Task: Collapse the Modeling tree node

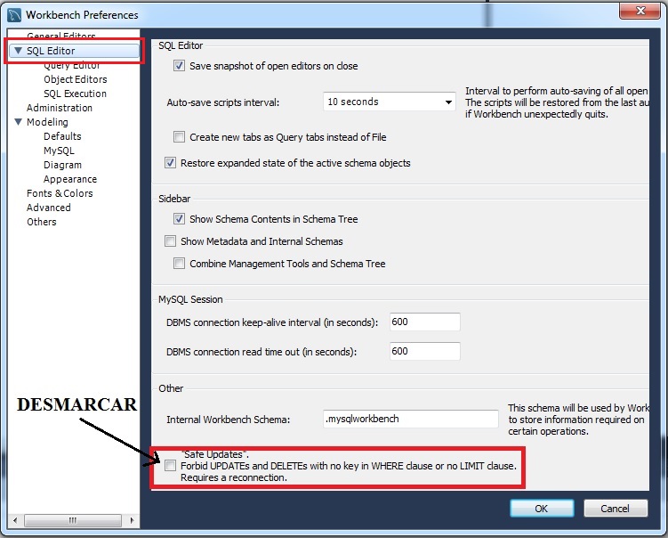Action: coord(18,122)
